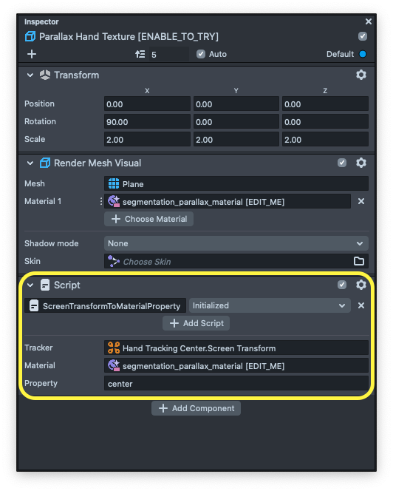This screenshot has height=491, width=393.
Task: Disable the Render Mesh Visual checkbox
Action: tap(342, 163)
